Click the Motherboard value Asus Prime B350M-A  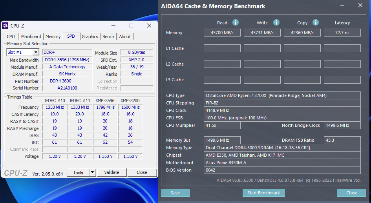pyautogui.click(x=282, y=163)
